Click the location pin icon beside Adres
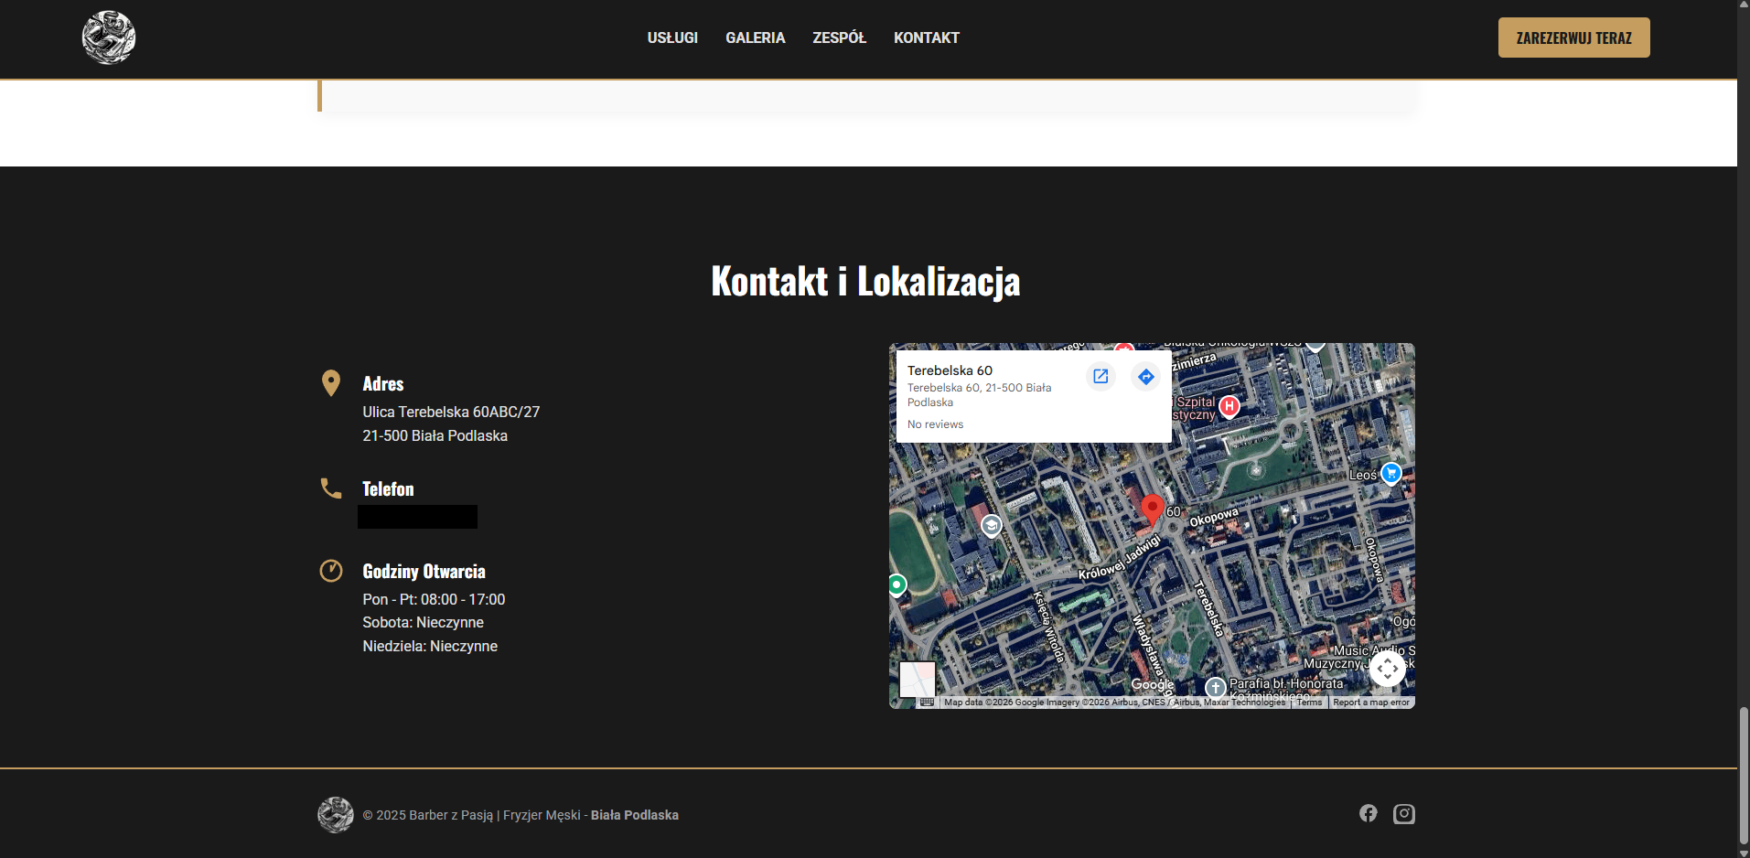This screenshot has height=858, width=1750. click(x=330, y=382)
